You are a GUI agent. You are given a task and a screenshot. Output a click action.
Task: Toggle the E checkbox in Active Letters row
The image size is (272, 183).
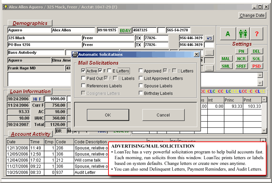click(x=109, y=71)
